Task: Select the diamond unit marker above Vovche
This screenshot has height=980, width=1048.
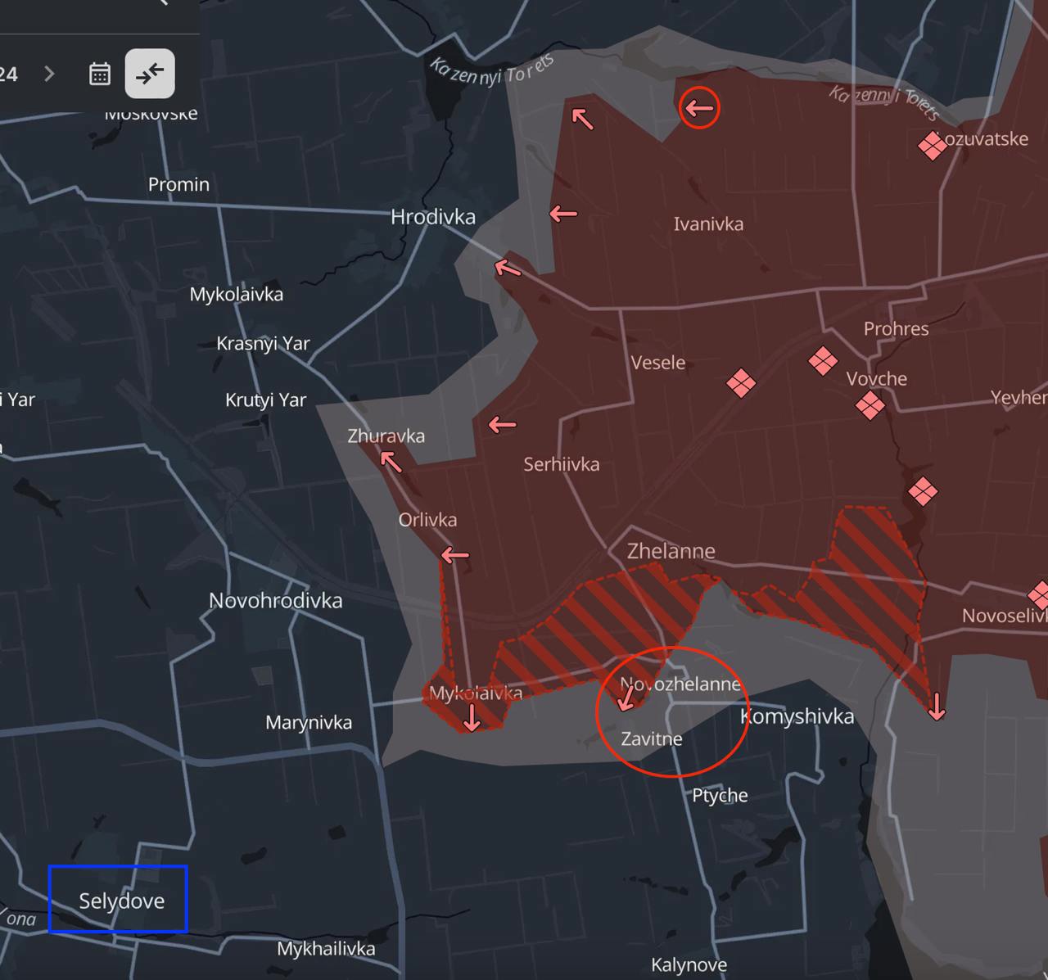Action: point(823,360)
